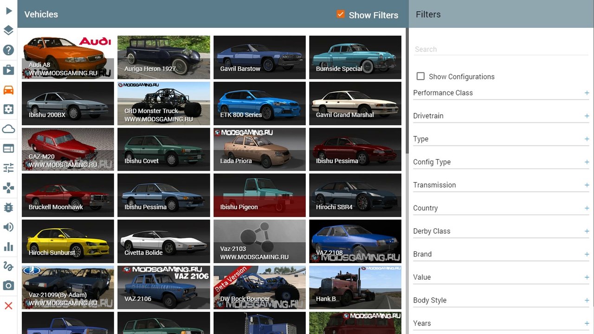Select the GAZ-M20 vehicle
Screen dimensions: 594x334
coord(68,149)
